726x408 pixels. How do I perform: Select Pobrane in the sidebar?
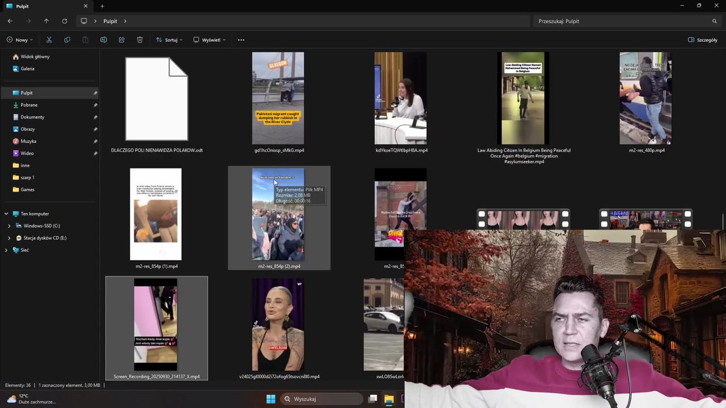[x=29, y=105]
